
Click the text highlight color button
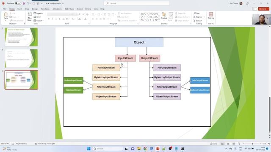[x=80, y=19]
